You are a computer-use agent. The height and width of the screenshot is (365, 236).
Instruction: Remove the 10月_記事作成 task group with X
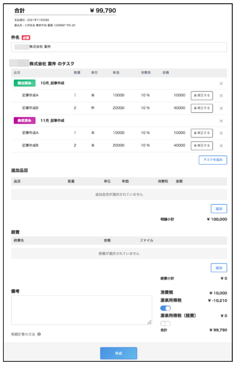click(221, 83)
